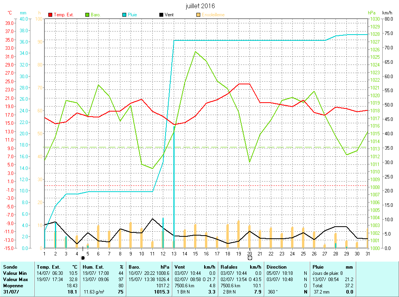Click the green Baro. legend swatch

pyautogui.click(x=87, y=15)
